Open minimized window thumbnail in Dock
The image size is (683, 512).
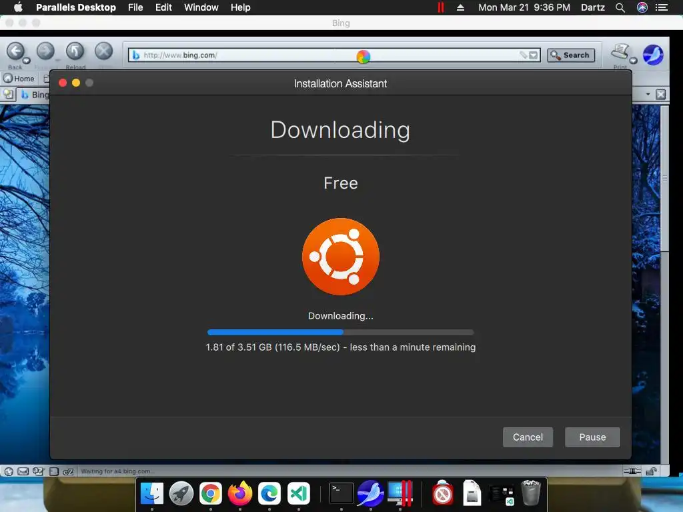(x=502, y=495)
